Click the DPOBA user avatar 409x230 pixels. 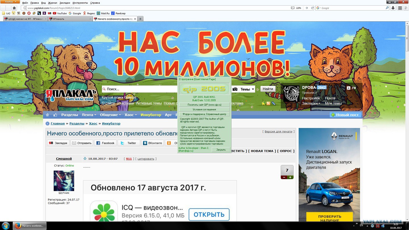click(x=291, y=93)
